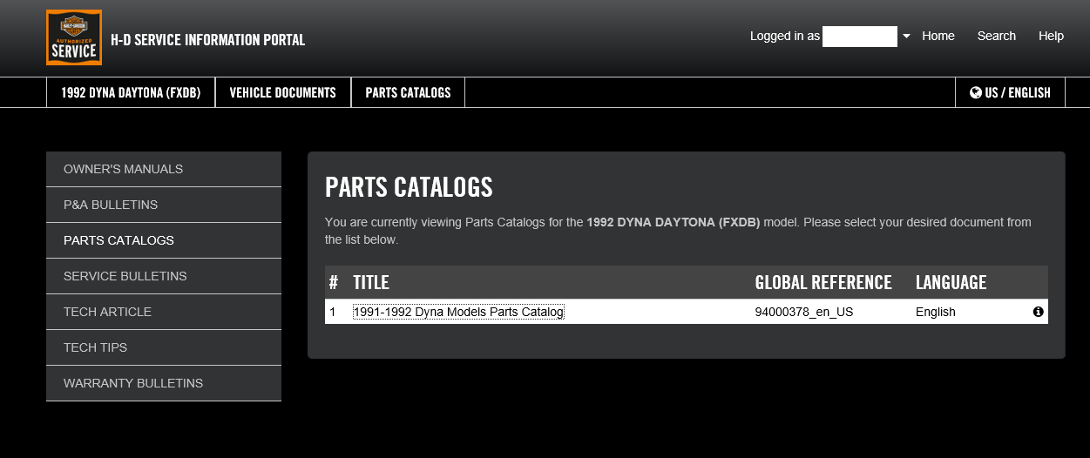This screenshot has height=458, width=1090.
Task: Click the info icon in catalog row
Action: pyautogui.click(x=1038, y=312)
